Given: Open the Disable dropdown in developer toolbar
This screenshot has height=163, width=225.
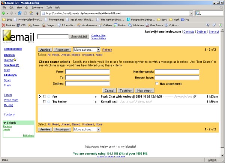Looking at the screenshot, I should (9, 25).
